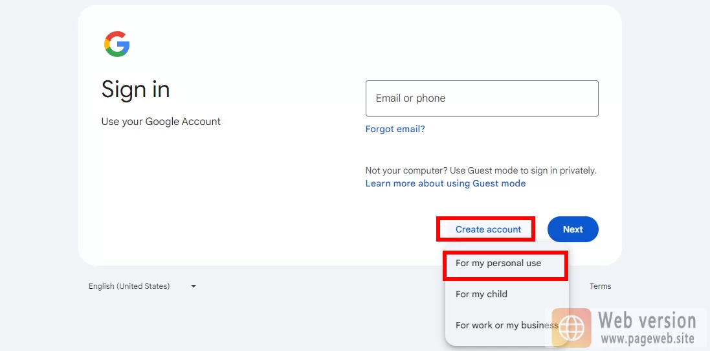This screenshot has height=351, width=710.
Task: Click the blue Next button
Action: click(x=573, y=229)
